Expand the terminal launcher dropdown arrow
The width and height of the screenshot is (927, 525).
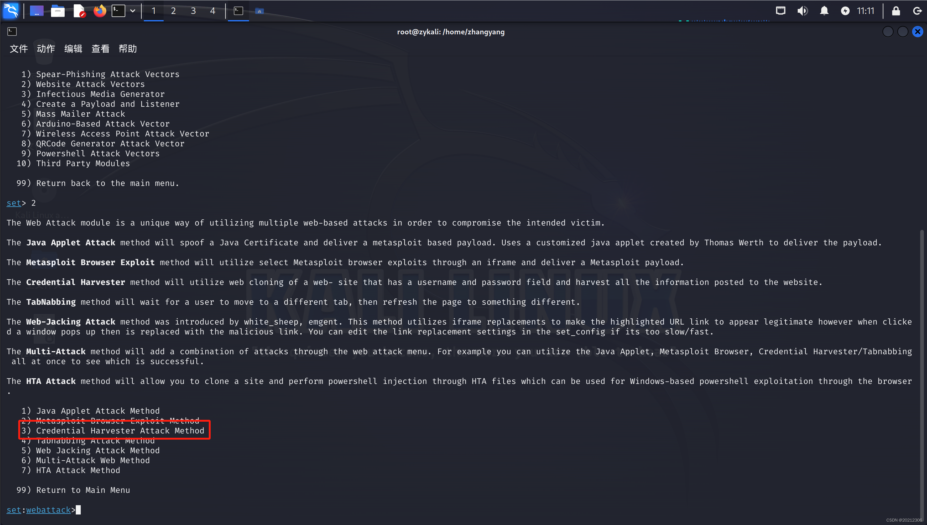(x=133, y=11)
